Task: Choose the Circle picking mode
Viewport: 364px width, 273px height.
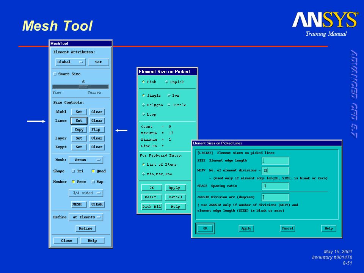Action: (x=169, y=105)
